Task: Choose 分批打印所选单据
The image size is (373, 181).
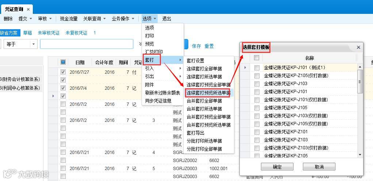Action: tap(204, 141)
